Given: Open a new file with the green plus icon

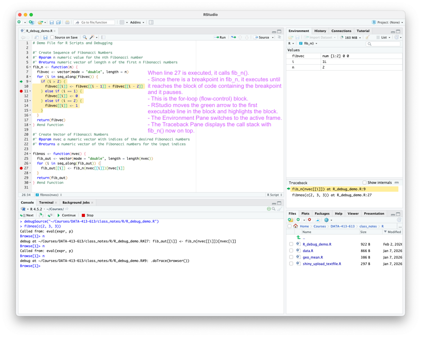Looking at the screenshot, I should click(x=19, y=22).
